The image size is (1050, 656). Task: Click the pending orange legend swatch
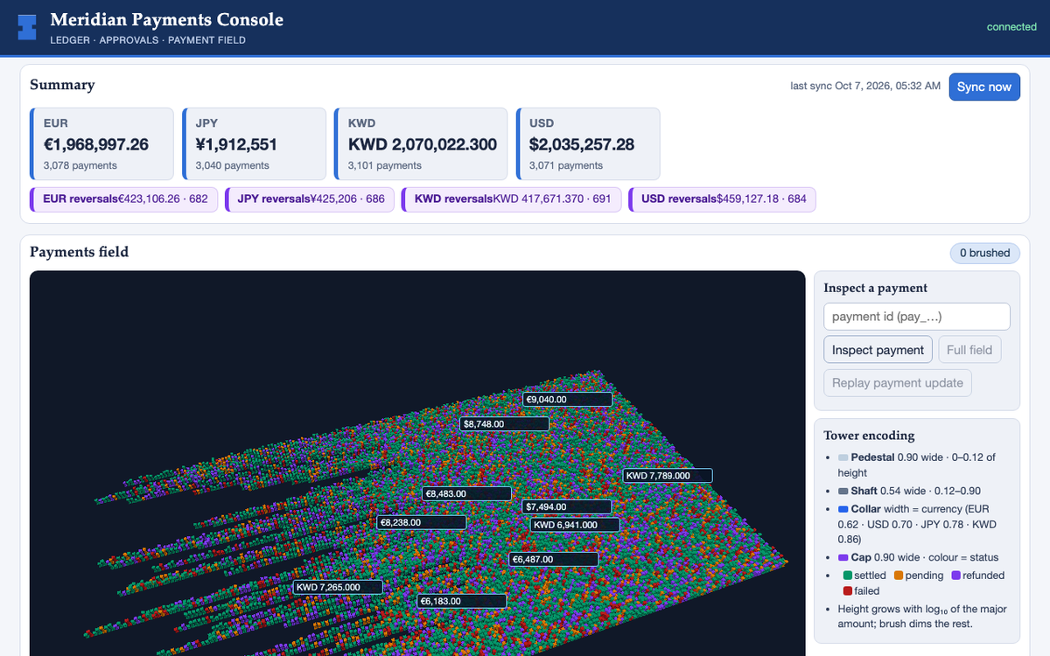899,576
